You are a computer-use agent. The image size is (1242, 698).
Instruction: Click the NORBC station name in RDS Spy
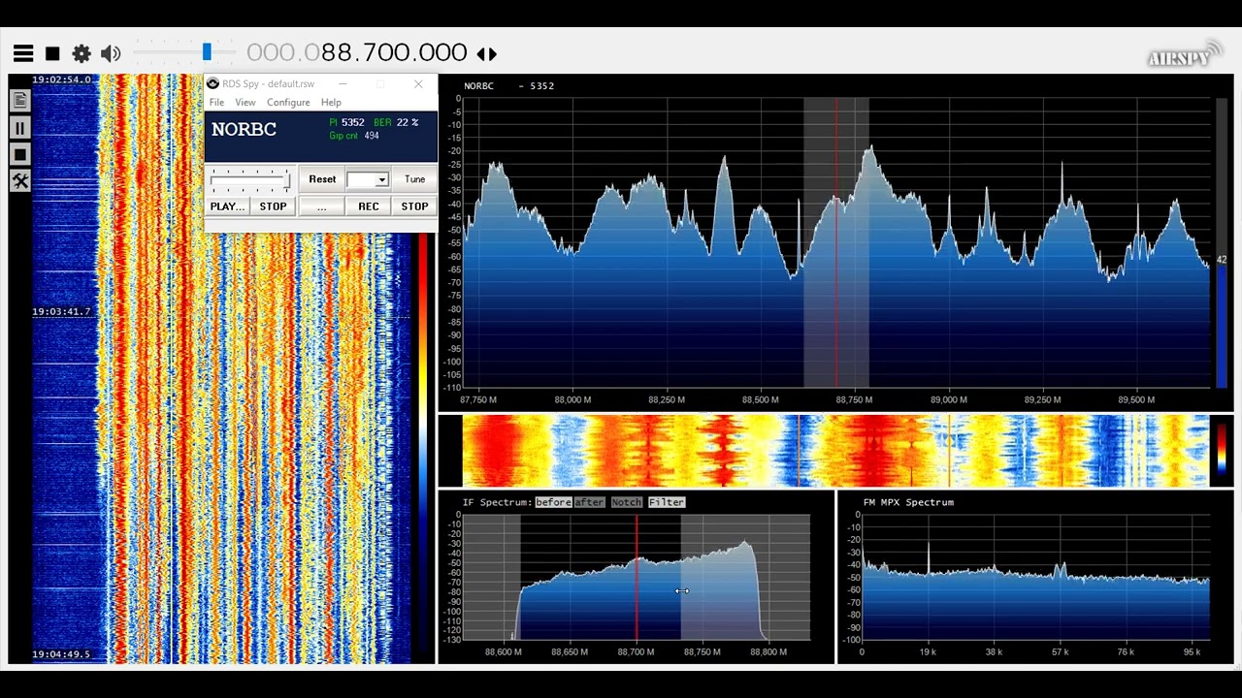click(x=244, y=129)
